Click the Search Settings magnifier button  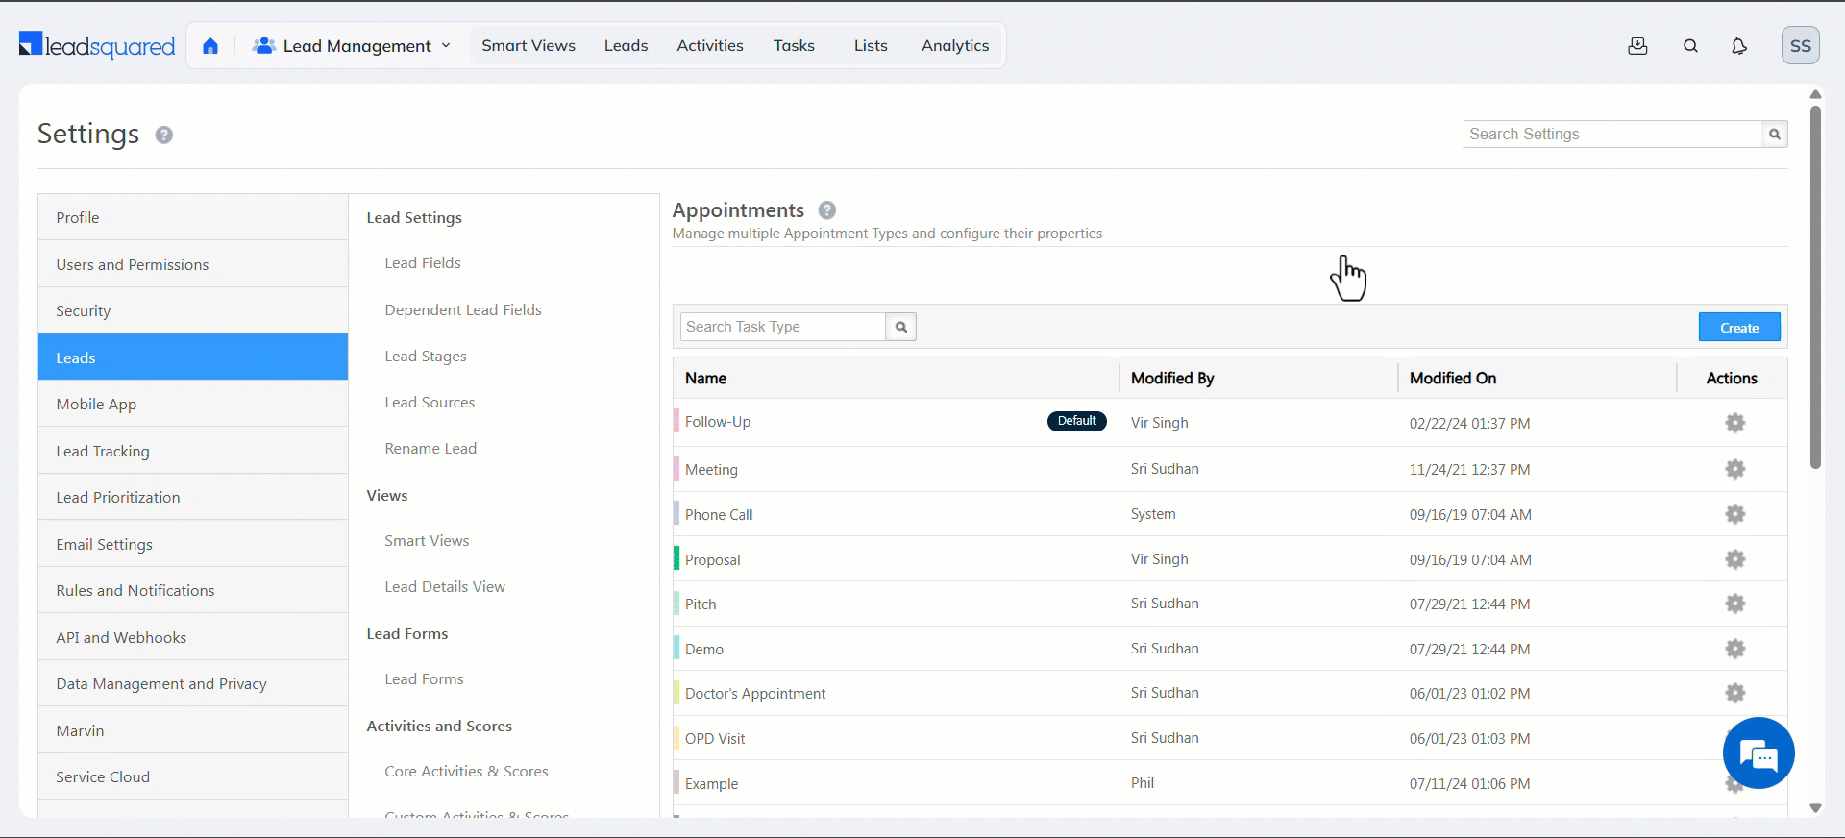click(1775, 134)
